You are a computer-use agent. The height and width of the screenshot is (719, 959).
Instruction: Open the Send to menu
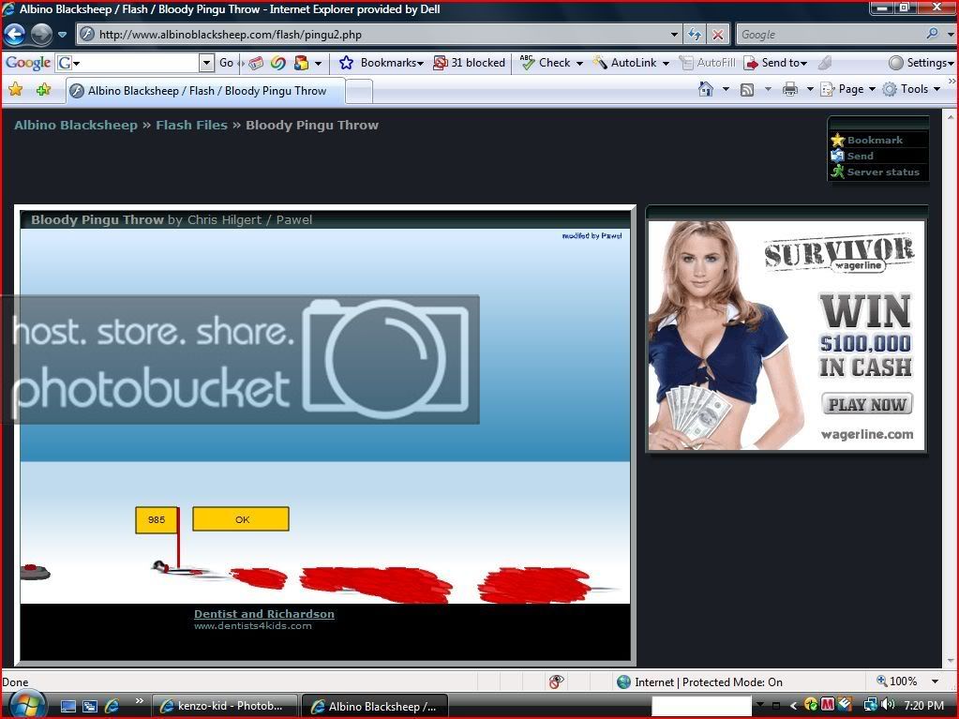[x=775, y=63]
